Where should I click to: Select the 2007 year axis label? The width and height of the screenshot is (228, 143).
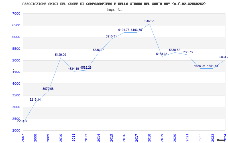[x=23, y=138]
